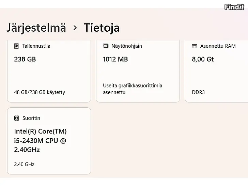
Task: Click the Suoritin processor chip icon
Action: [x=16, y=118]
